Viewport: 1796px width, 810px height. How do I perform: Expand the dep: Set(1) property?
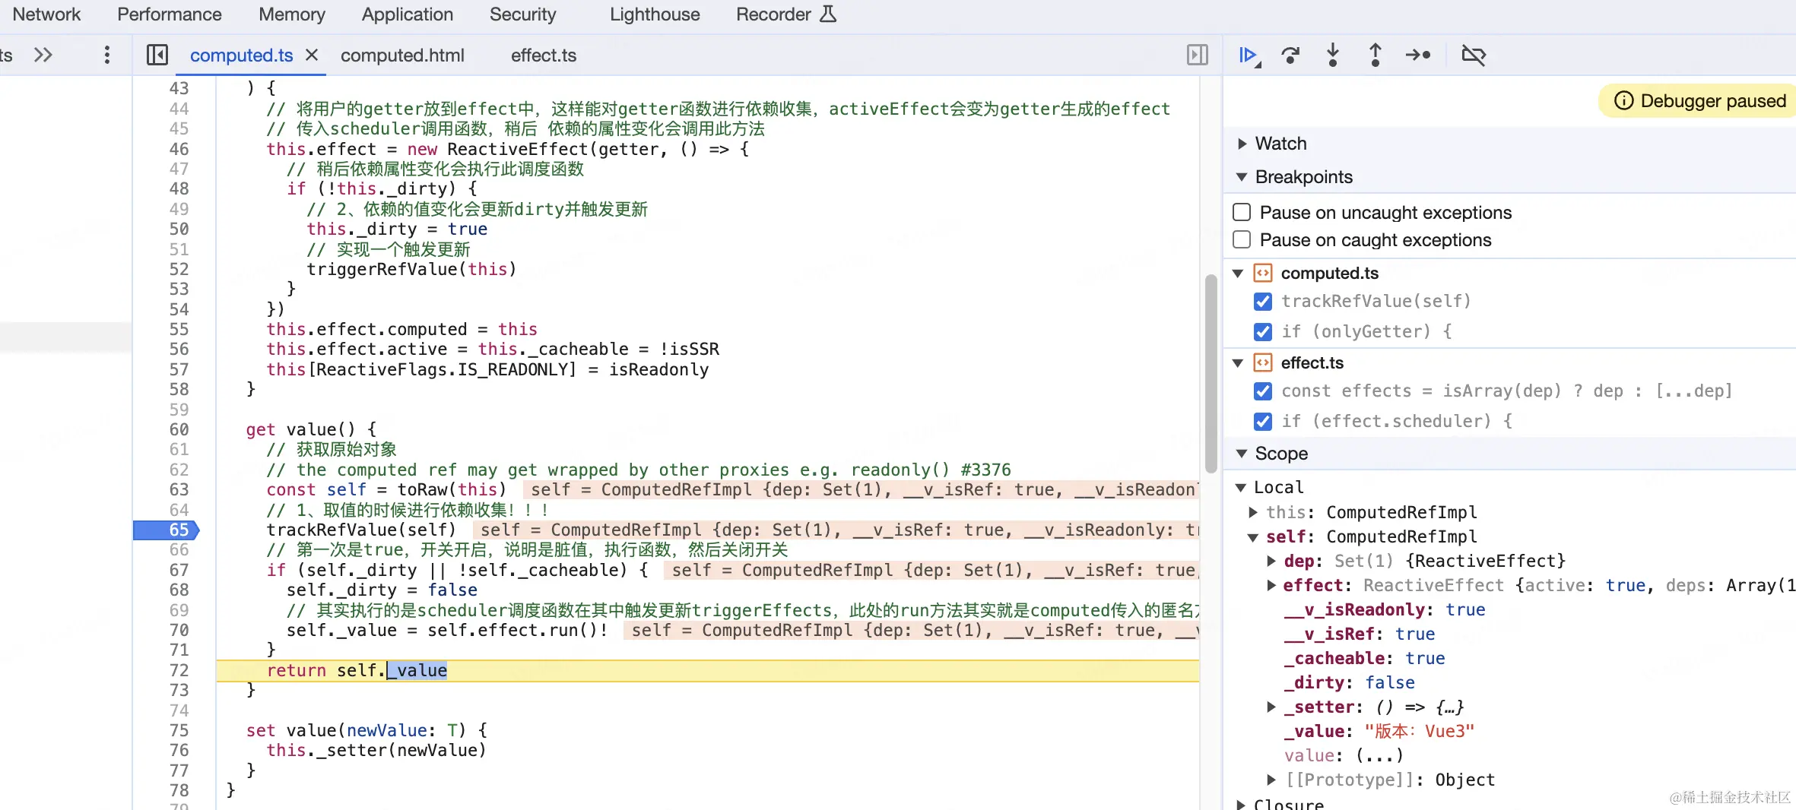(1271, 561)
